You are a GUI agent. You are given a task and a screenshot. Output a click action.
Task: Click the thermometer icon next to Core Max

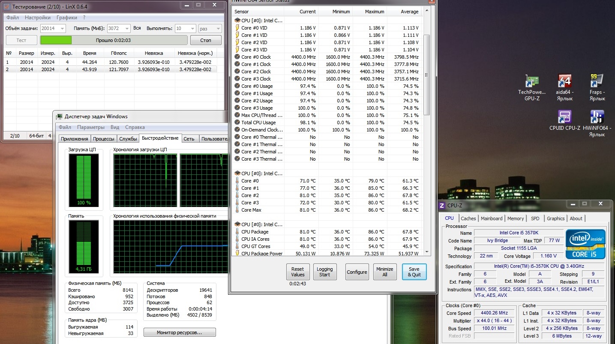[237, 210]
